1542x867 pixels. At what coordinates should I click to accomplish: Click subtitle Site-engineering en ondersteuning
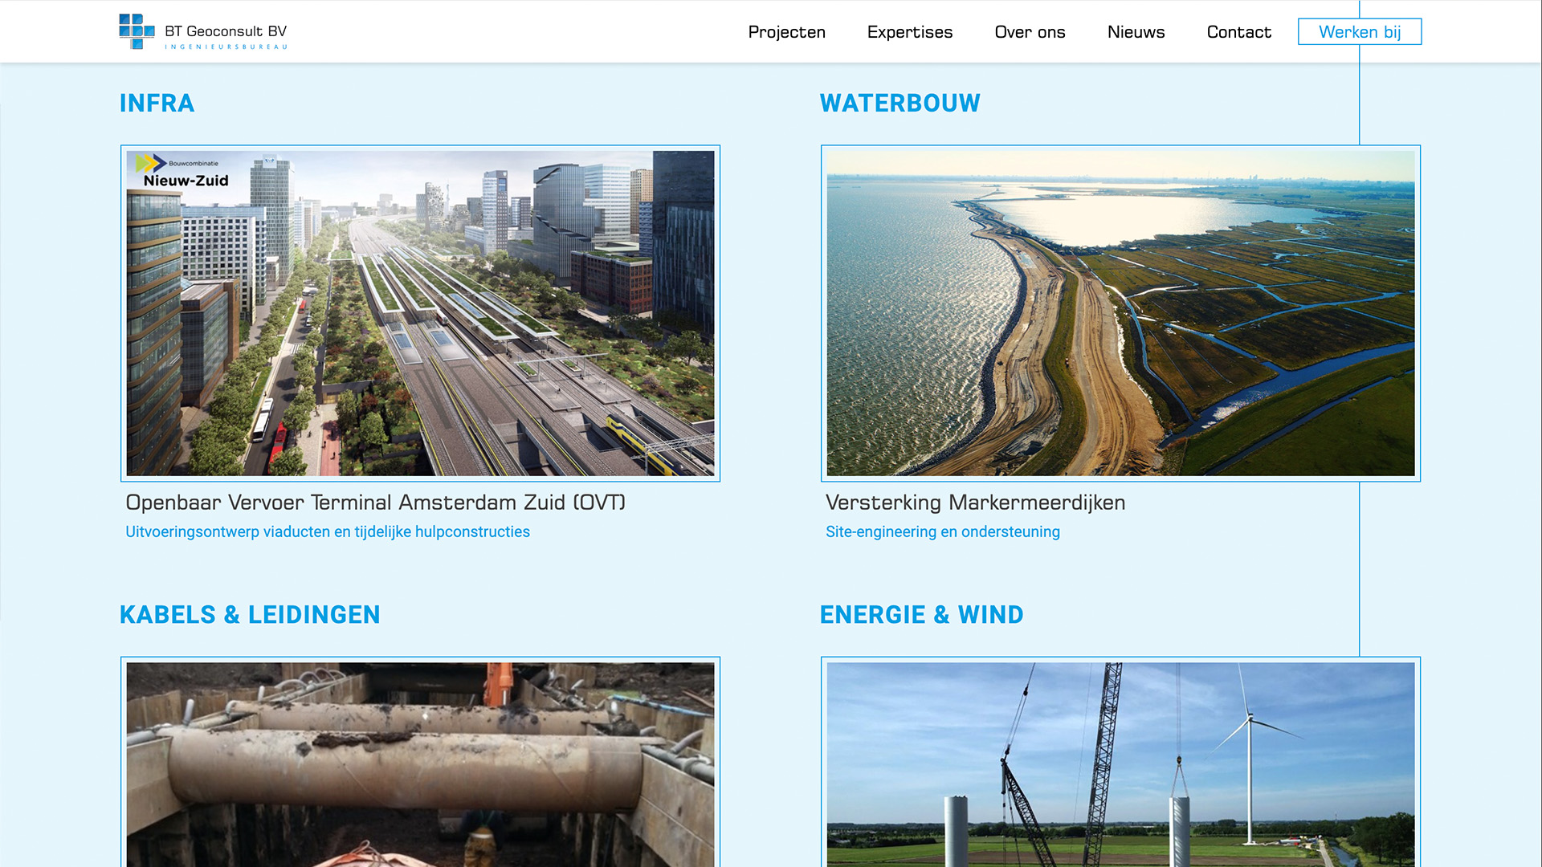coord(942,532)
